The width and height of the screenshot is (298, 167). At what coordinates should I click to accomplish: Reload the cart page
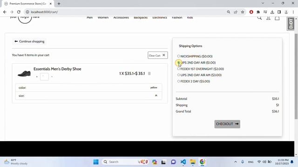tap(19, 12)
